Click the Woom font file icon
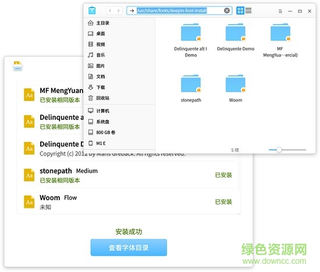320x272 pixels. tap(29, 202)
